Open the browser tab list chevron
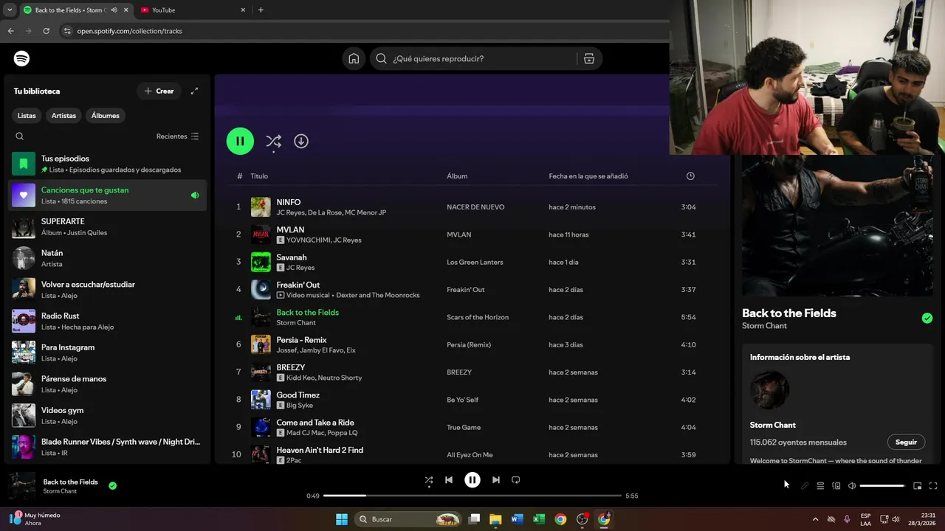The image size is (945, 531). (x=10, y=10)
